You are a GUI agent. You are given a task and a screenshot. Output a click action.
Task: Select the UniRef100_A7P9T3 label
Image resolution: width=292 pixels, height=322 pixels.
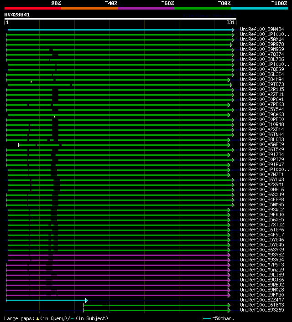click(x=262, y=265)
